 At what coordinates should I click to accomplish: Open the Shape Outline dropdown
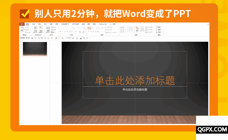pos(149,30)
